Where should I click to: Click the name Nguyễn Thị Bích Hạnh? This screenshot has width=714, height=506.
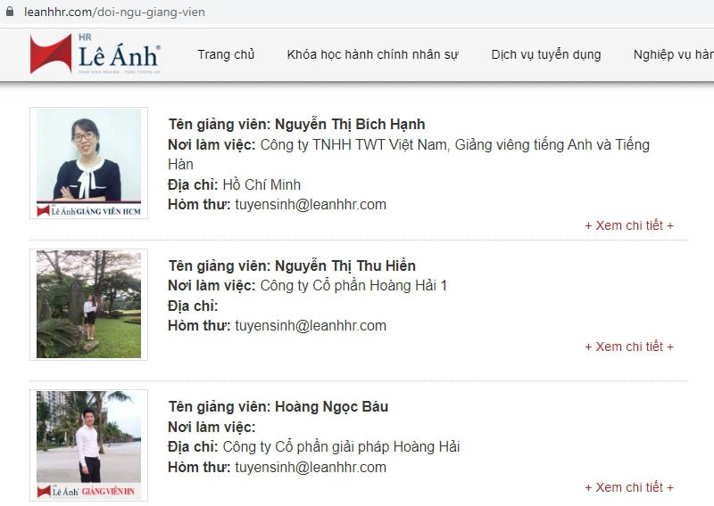pos(350,124)
